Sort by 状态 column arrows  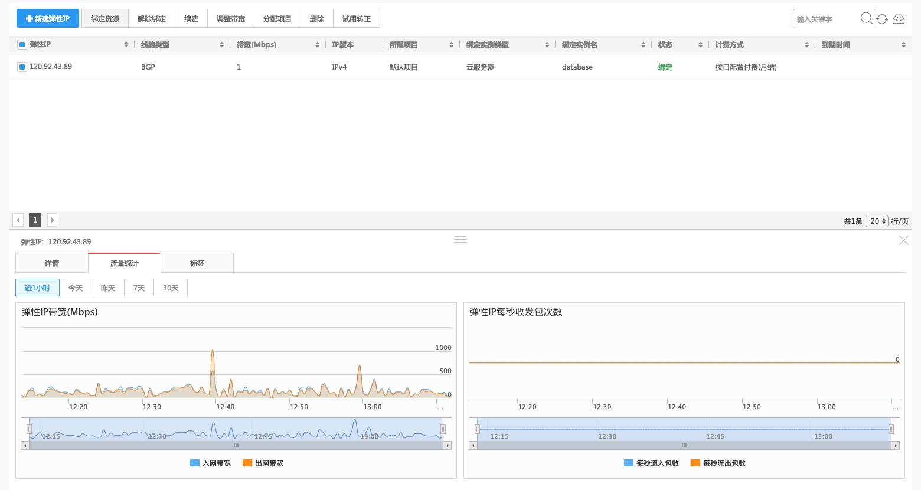pos(700,45)
